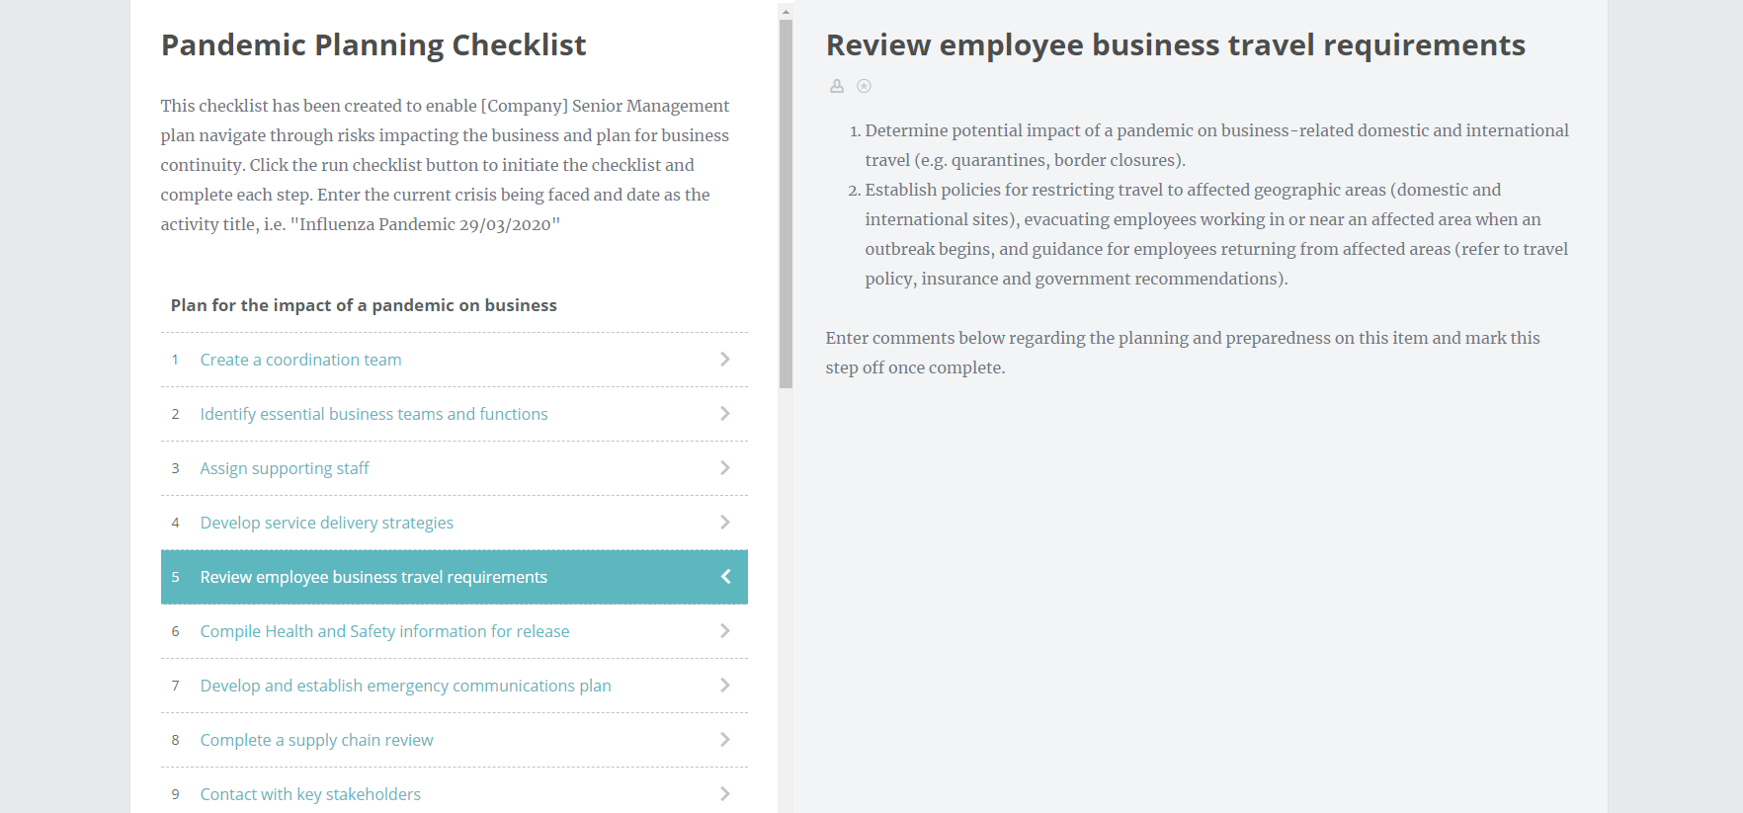Image resolution: width=1743 pixels, height=813 pixels.
Task: Open Identify essential business teams and functions
Action: [373, 414]
